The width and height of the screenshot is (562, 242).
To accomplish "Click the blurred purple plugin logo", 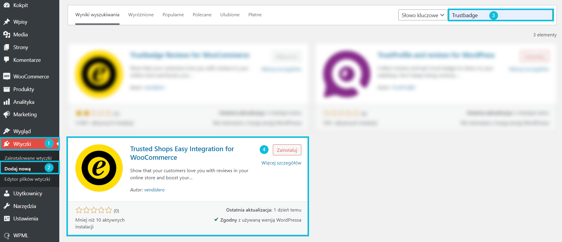I will [346, 74].
